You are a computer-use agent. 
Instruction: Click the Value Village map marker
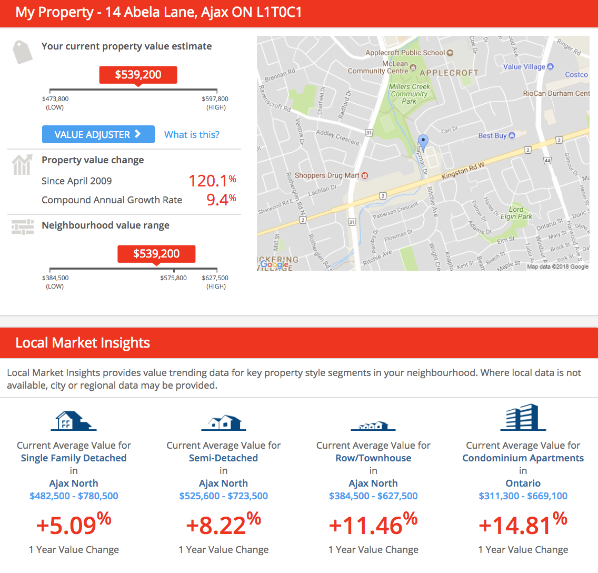point(550,66)
